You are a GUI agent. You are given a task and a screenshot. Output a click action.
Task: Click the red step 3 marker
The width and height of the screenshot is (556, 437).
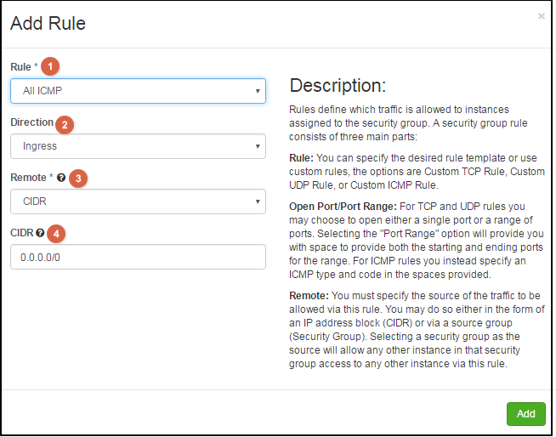click(x=78, y=179)
